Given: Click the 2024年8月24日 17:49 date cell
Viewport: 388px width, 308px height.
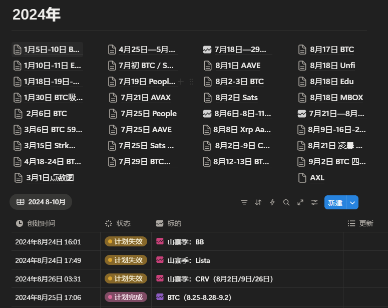Looking at the screenshot, I should pos(48,260).
